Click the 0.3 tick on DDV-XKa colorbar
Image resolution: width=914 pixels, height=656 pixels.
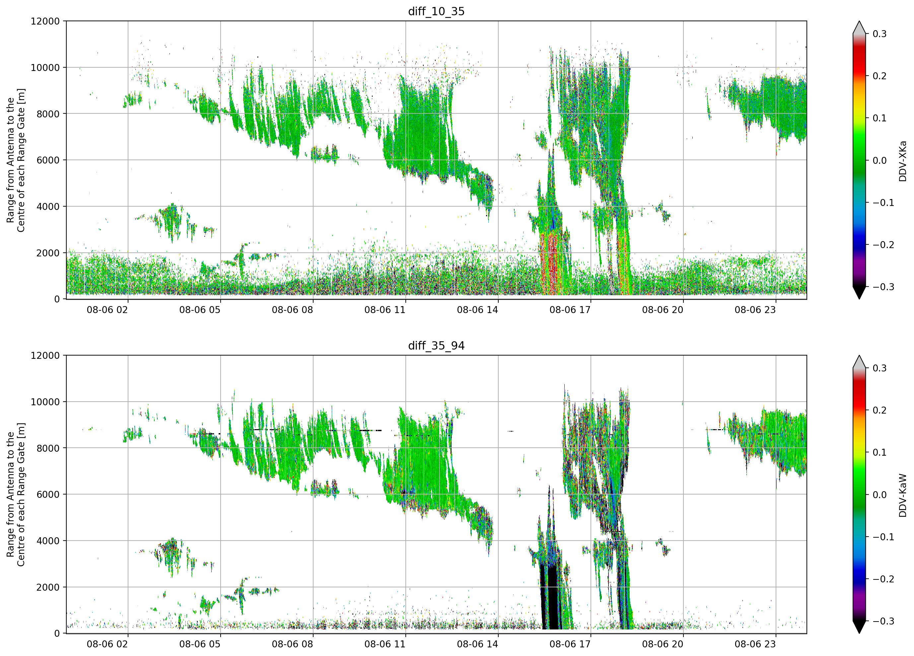click(879, 34)
